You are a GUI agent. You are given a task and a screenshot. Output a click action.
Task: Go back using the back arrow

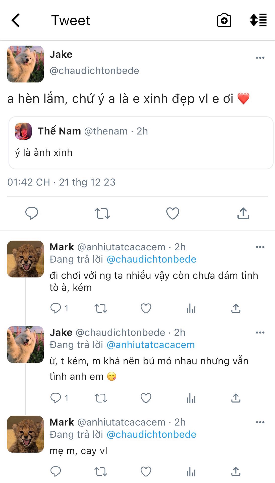[x=16, y=20]
